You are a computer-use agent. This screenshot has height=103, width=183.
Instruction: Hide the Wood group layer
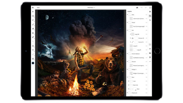[146, 22]
